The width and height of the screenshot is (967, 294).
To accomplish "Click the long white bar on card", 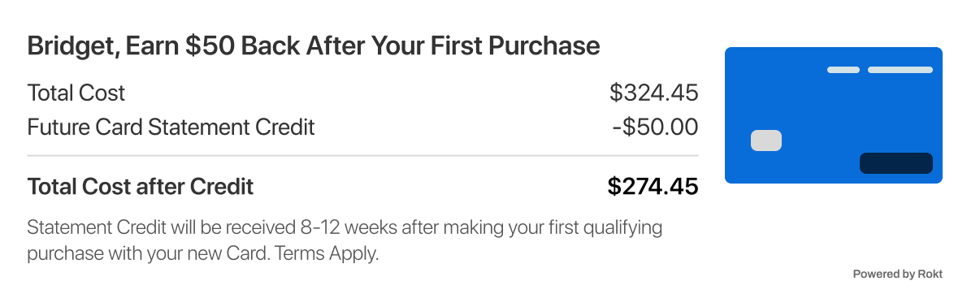I will 900,70.
